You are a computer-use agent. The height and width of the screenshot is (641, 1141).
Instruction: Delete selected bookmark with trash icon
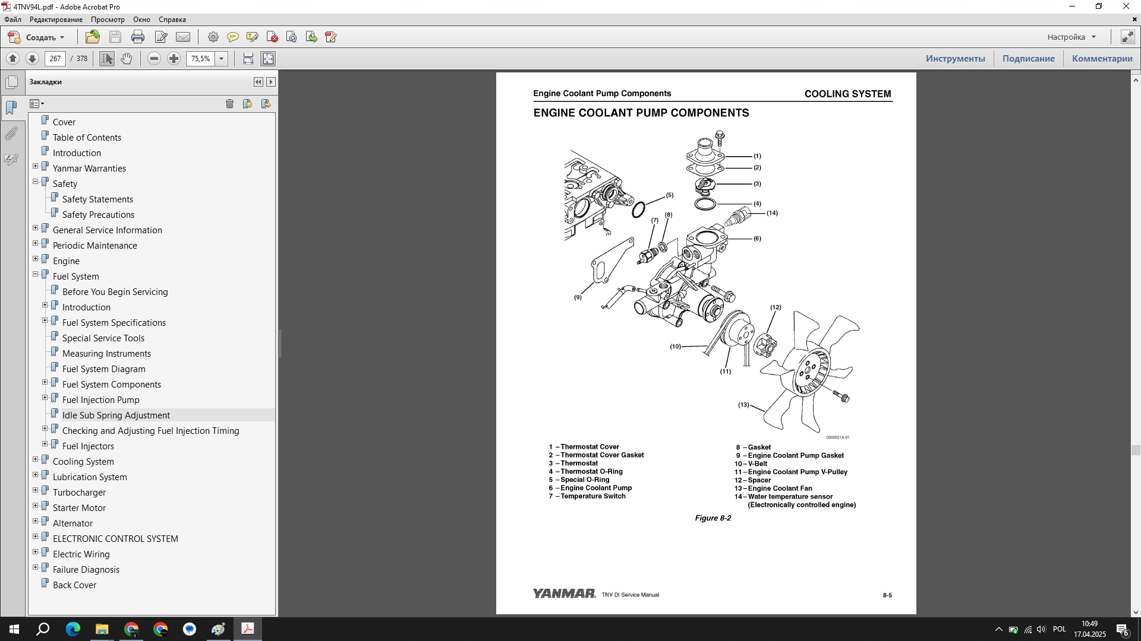[229, 104]
